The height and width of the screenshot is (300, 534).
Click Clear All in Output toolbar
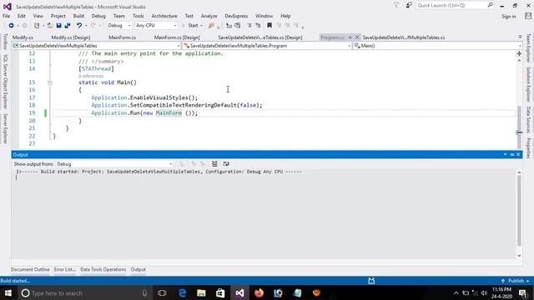pos(214,164)
